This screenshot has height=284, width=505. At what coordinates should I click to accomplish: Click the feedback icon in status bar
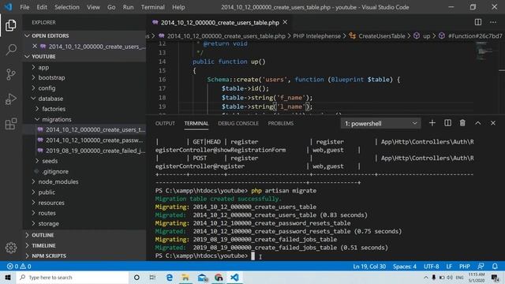[x=481, y=267]
